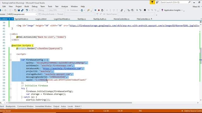
Task: Click the Step Into icon
Action: pyautogui.click(x=110, y=10)
